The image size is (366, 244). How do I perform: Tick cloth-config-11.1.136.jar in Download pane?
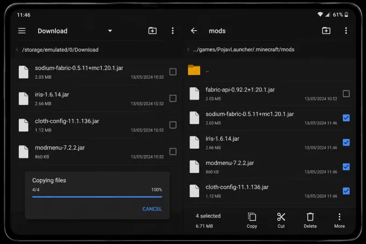pos(173,125)
